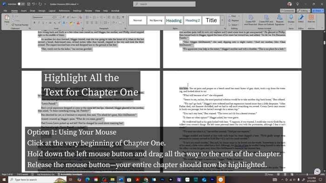Open the Change Case Aa dropdown

point(74,17)
